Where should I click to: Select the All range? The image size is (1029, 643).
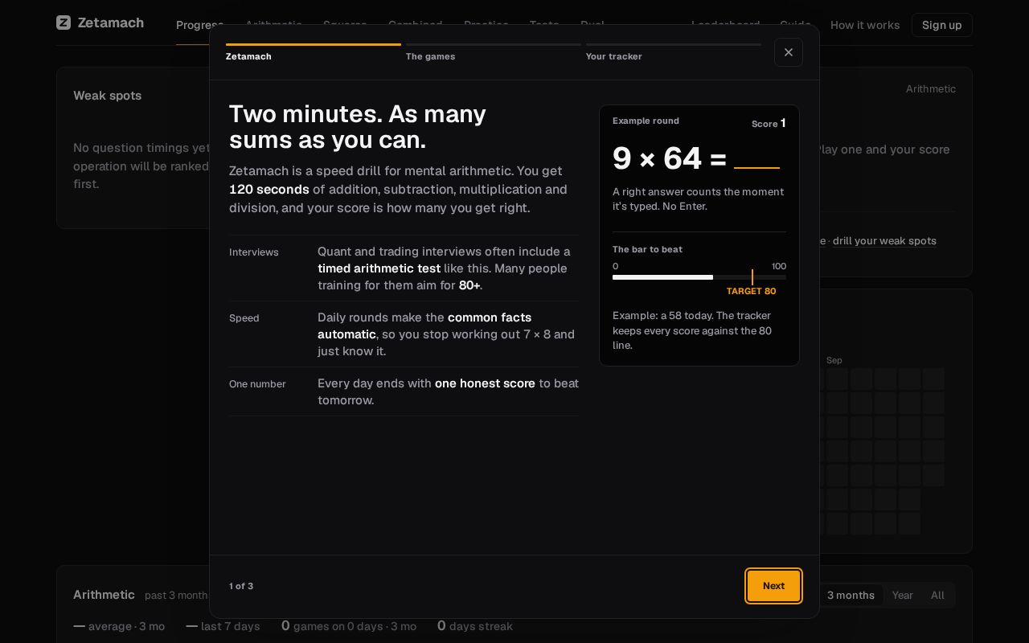937,595
